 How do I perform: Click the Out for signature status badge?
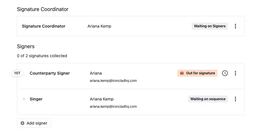pyautogui.click(x=197, y=73)
